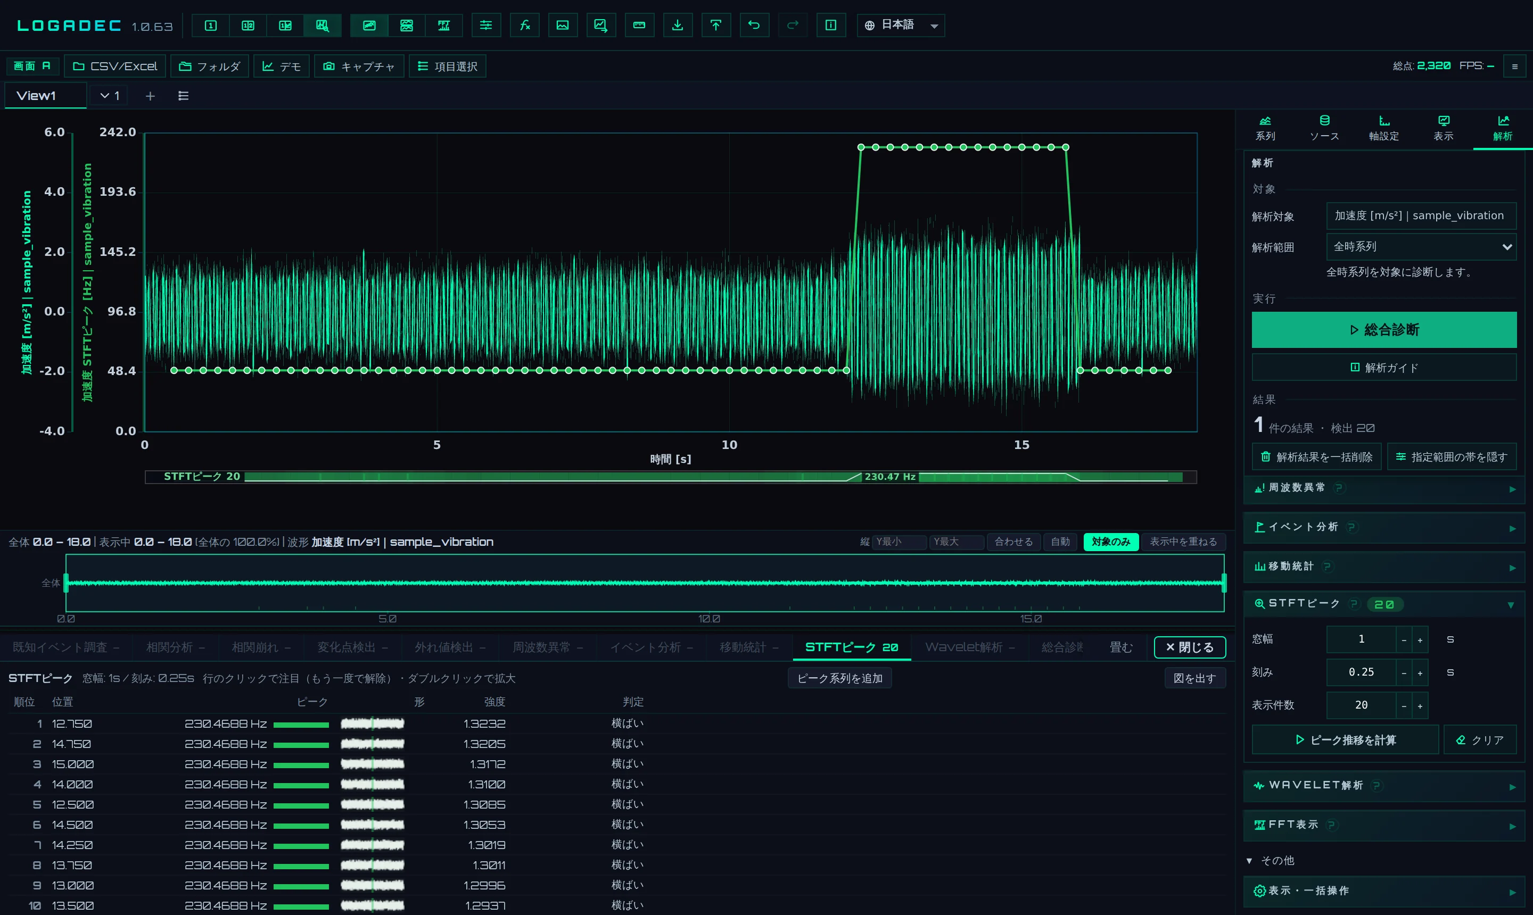The width and height of the screenshot is (1533, 915).
Task: Select the single-screen layout icon
Action: coord(211,26)
